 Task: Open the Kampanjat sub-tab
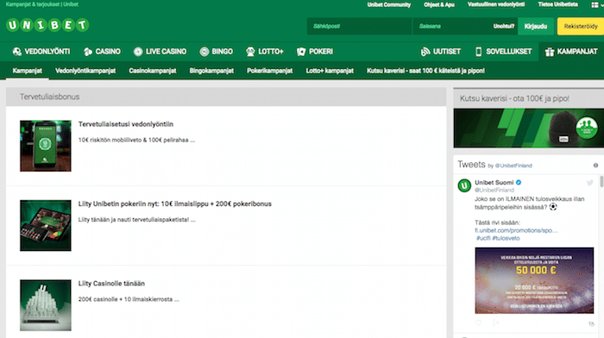click(28, 71)
